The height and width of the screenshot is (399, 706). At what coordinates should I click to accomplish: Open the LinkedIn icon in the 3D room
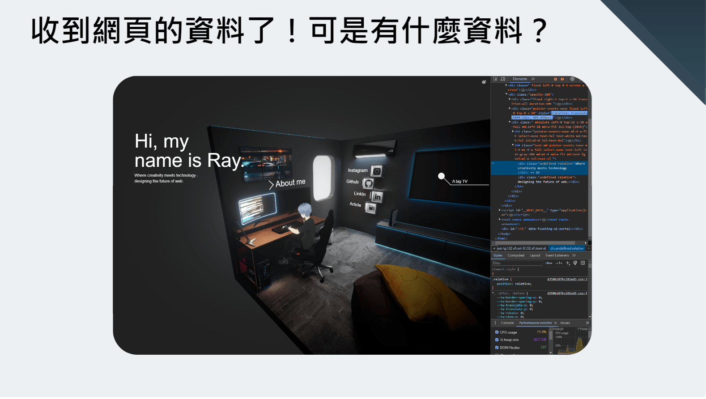(x=377, y=196)
